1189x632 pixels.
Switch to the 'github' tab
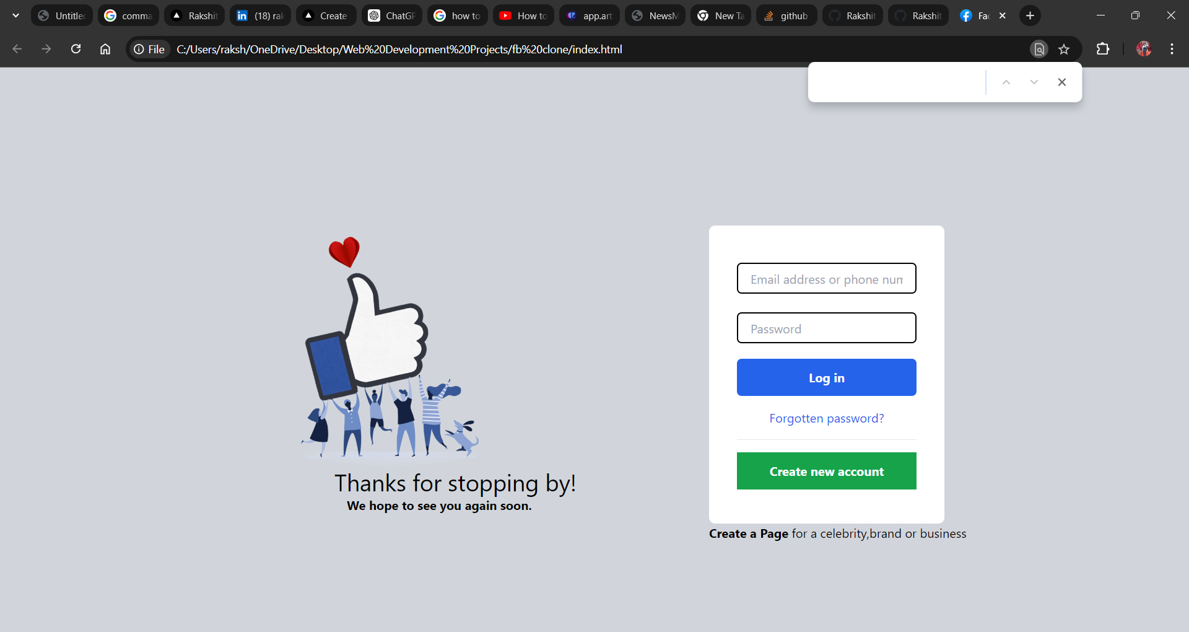pyautogui.click(x=786, y=15)
